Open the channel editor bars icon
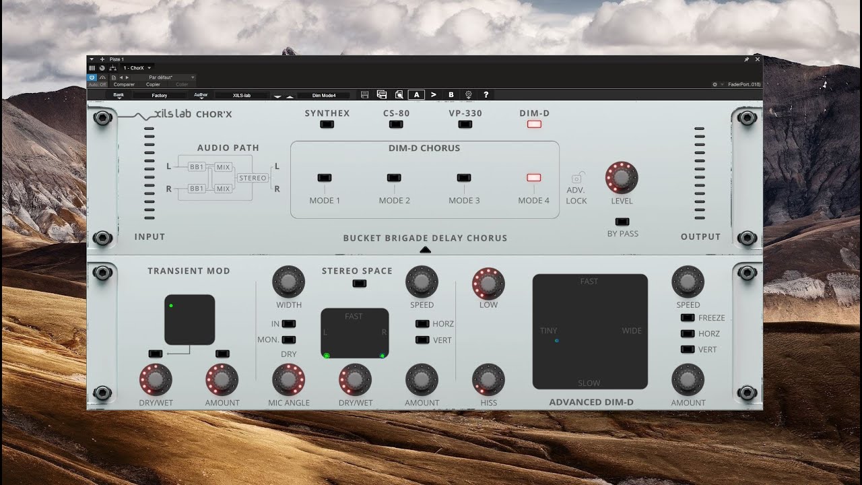This screenshot has width=862, height=485. point(92,68)
